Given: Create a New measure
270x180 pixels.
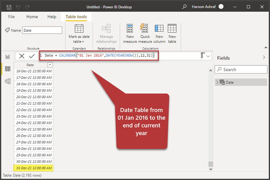Looking at the screenshot, I should (130, 34).
